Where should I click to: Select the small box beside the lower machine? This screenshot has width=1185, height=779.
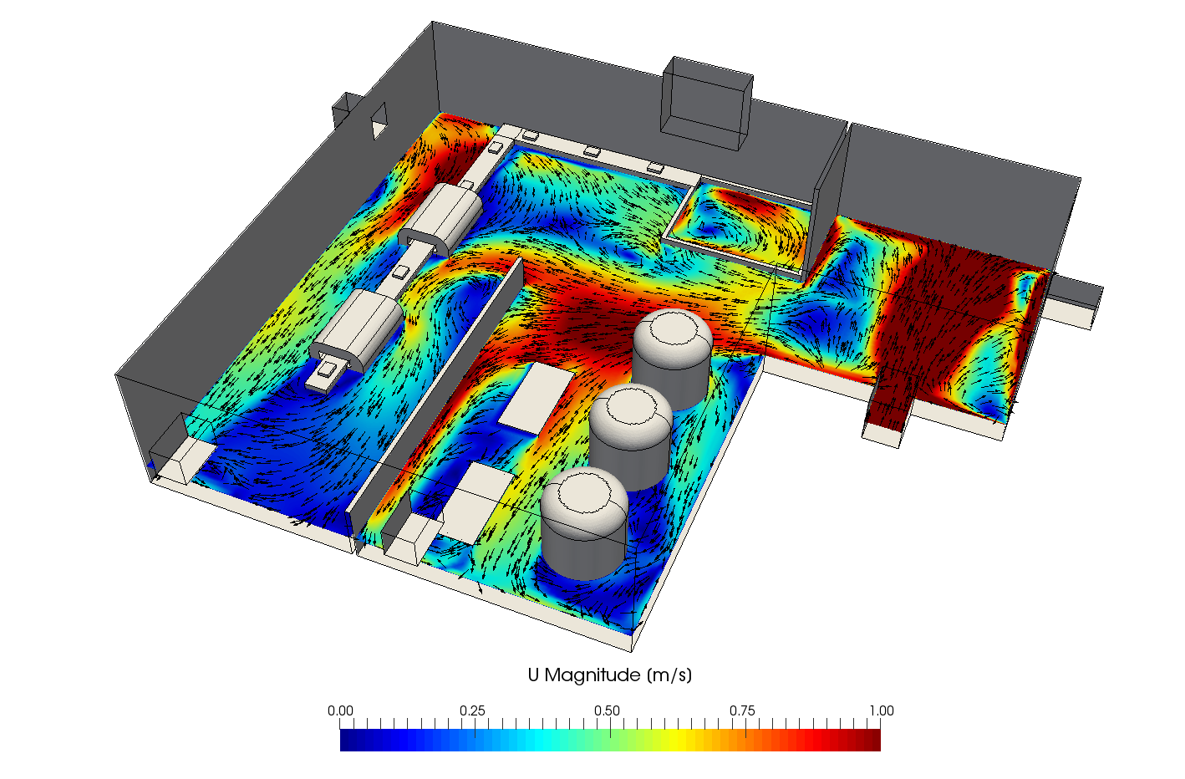327,371
